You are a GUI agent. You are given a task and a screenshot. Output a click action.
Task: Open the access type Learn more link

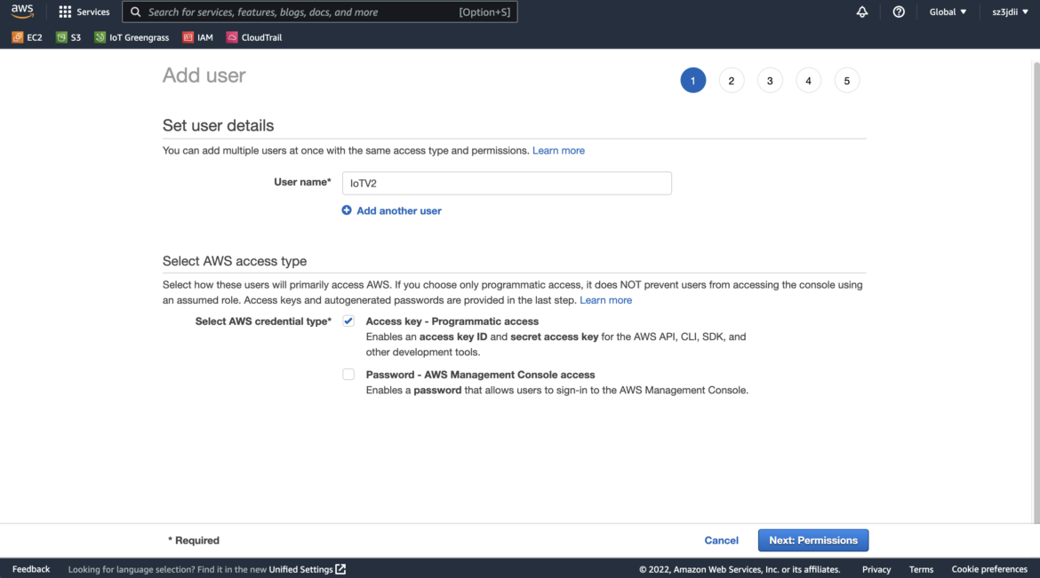pos(606,299)
